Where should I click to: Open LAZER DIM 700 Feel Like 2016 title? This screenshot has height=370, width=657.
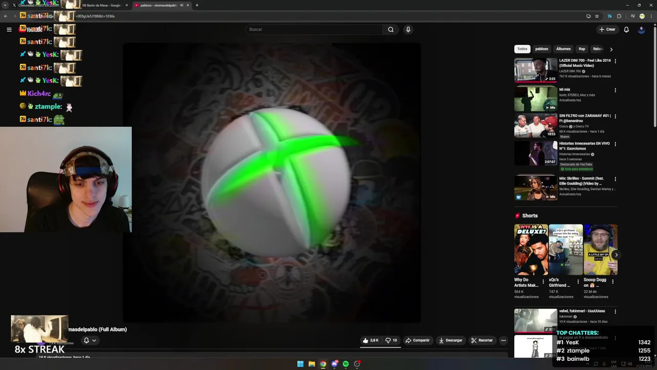(585, 63)
